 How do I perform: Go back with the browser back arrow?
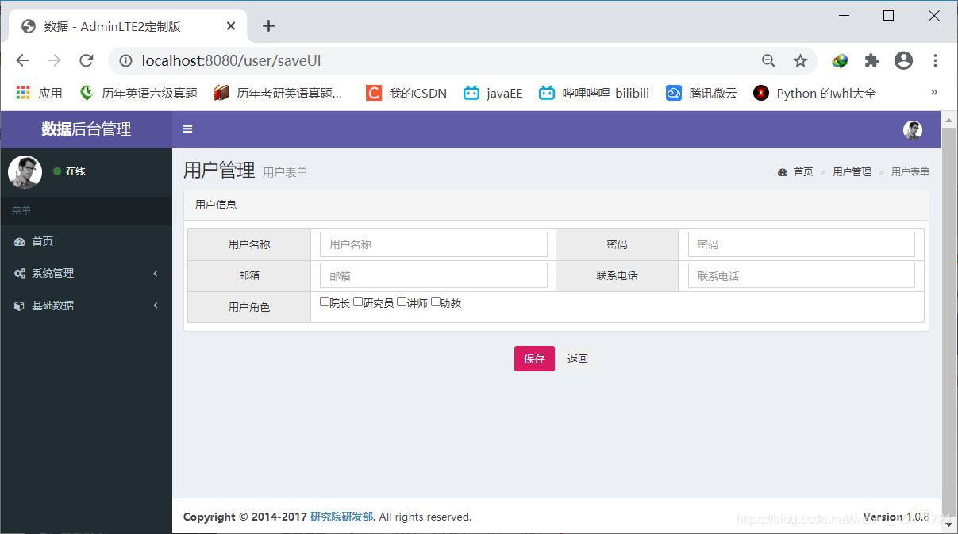point(22,60)
